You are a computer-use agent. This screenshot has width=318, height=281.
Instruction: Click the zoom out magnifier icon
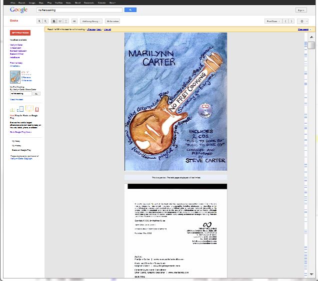click(x=45, y=22)
